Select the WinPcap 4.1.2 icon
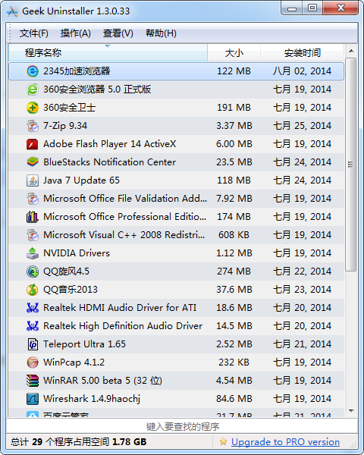The height and width of the screenshot is (455, 364). click(33, 362)
